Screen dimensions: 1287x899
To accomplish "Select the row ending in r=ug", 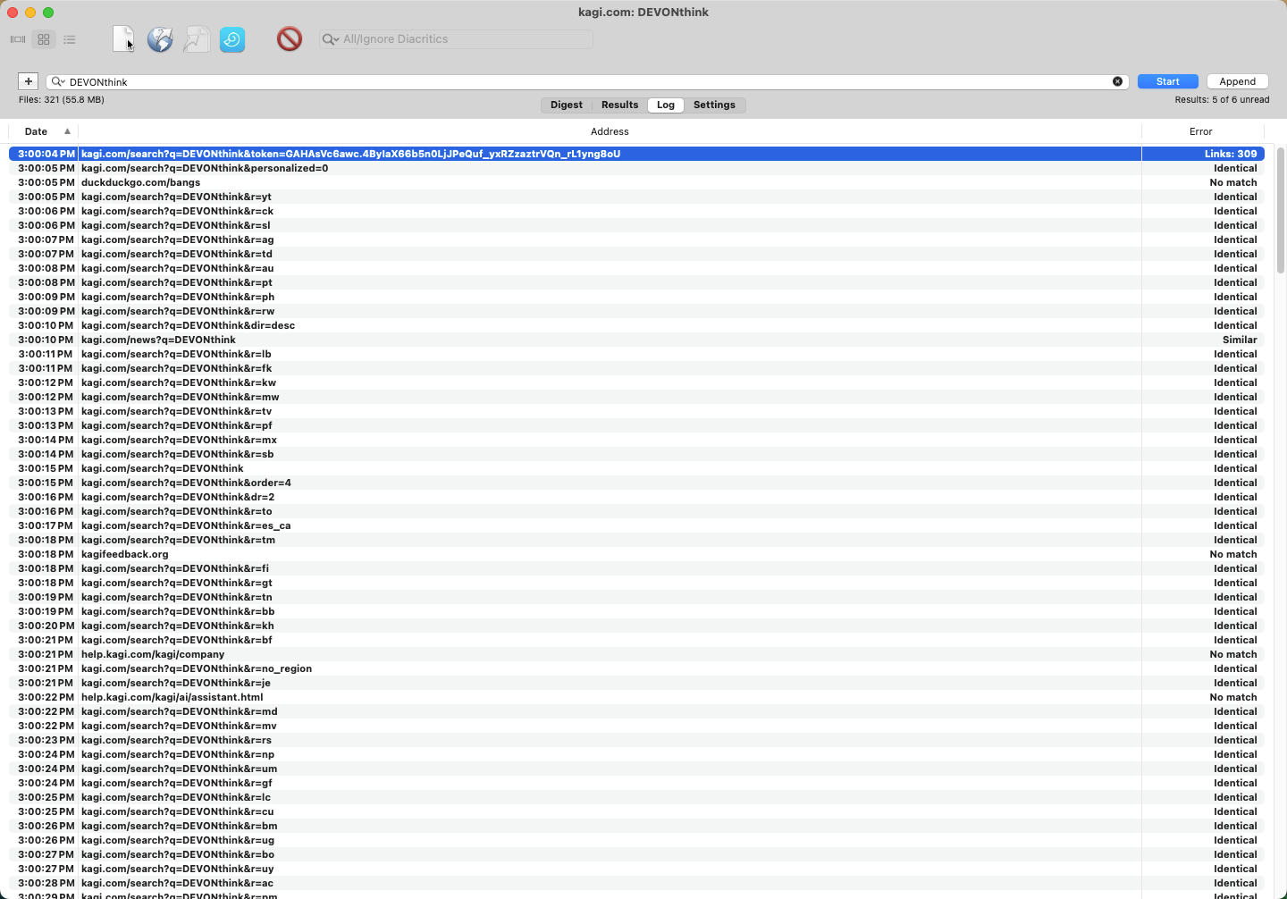I will coord(636,840).
